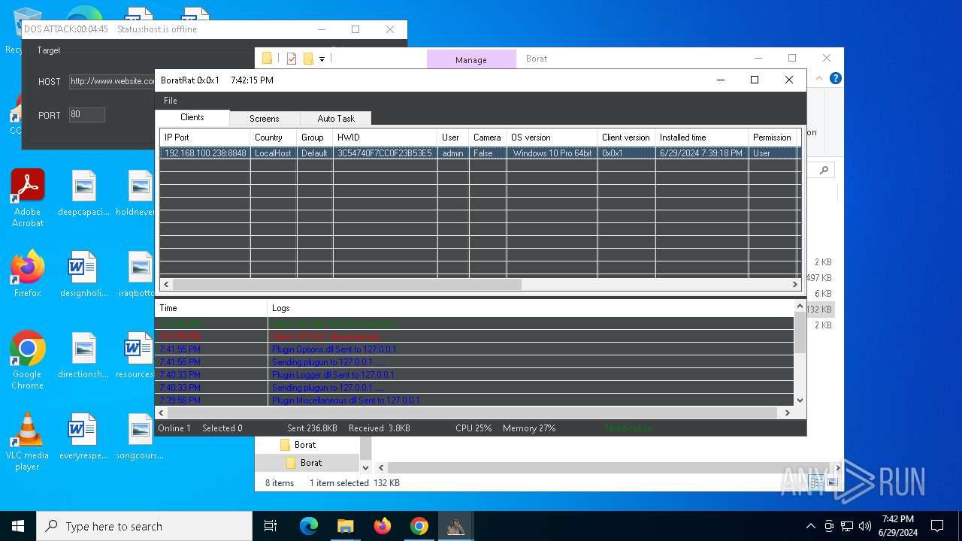Click right arrow of clients list scrollbar

795,285
